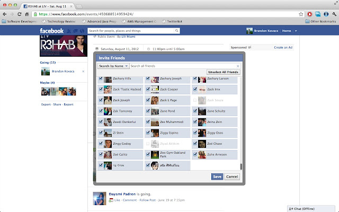This screenshot has width=339, height=212.
Task: Click the dark blue round extension icon
Action: click(326, 14)
